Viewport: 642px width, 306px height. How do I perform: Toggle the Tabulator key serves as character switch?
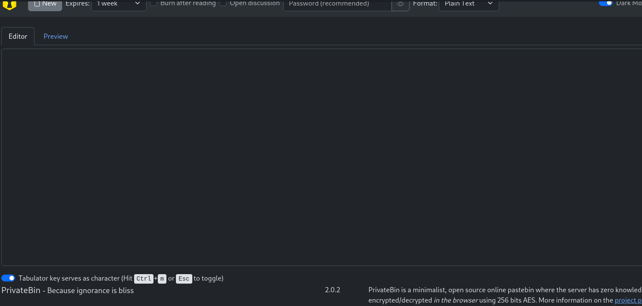click(x=8, y=278)
